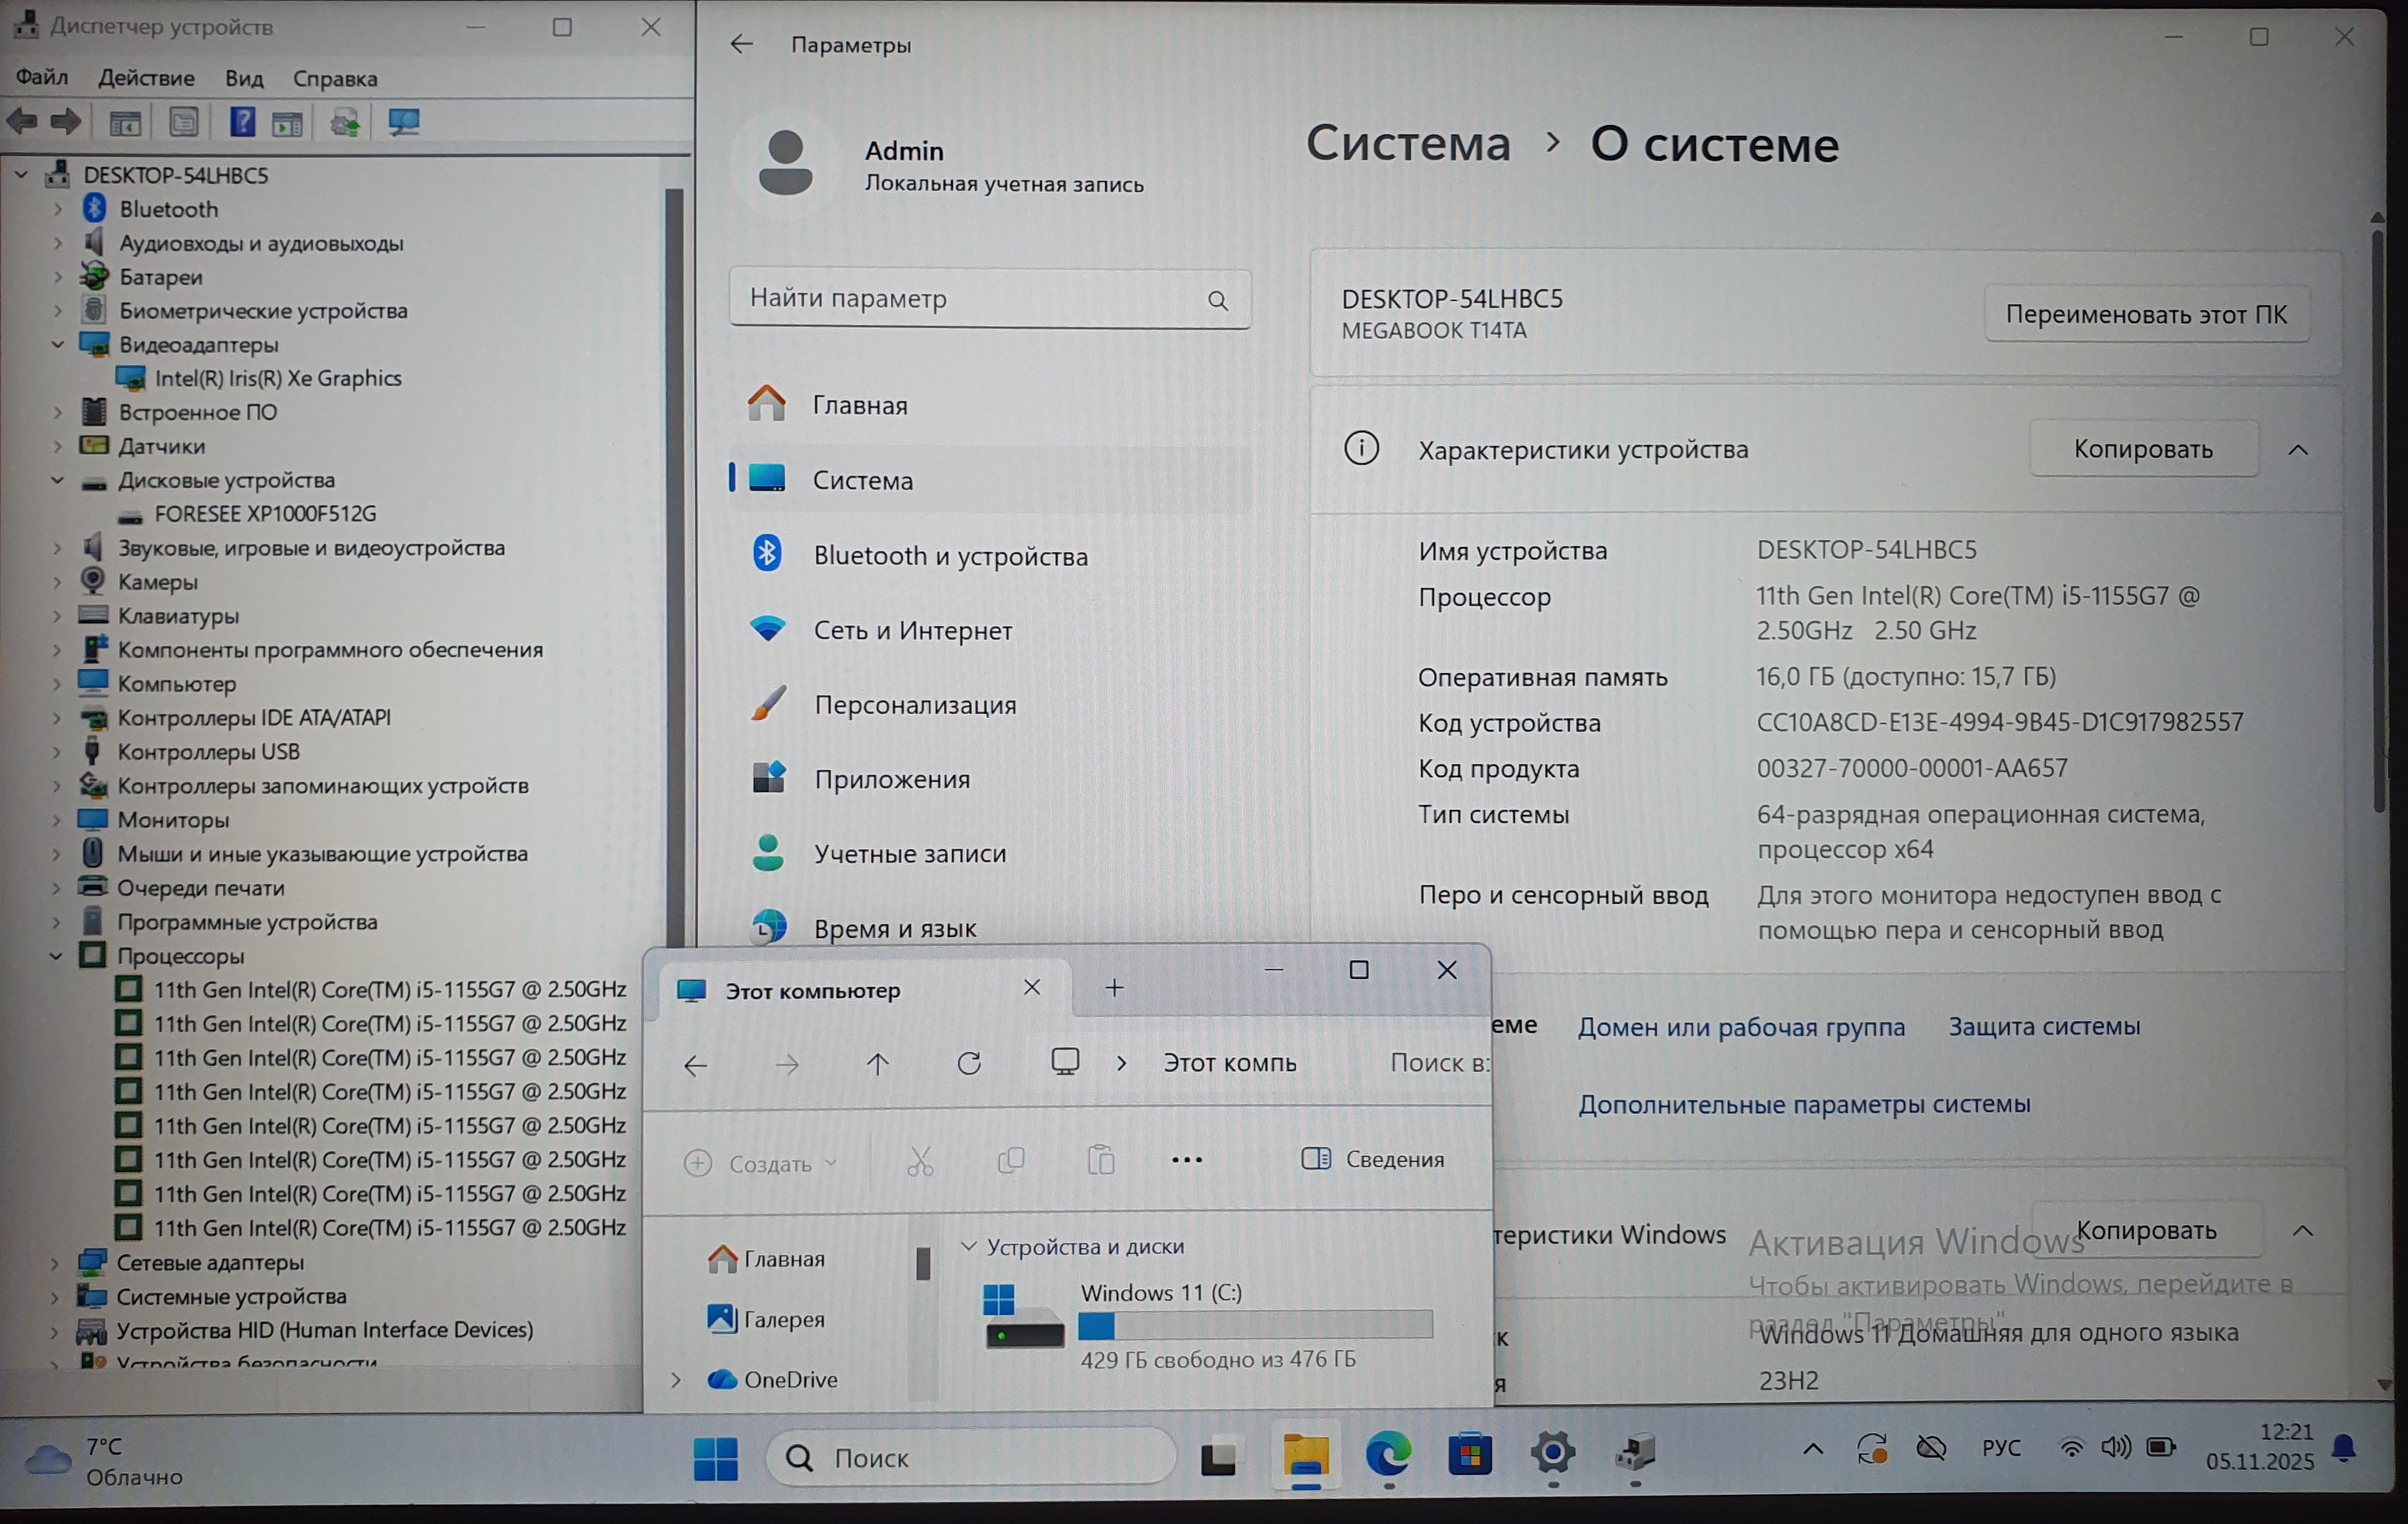The image size is (2408, 1524).
Task: Open the Дополнительные параметры системы link
Action: click(1804, 1104)
